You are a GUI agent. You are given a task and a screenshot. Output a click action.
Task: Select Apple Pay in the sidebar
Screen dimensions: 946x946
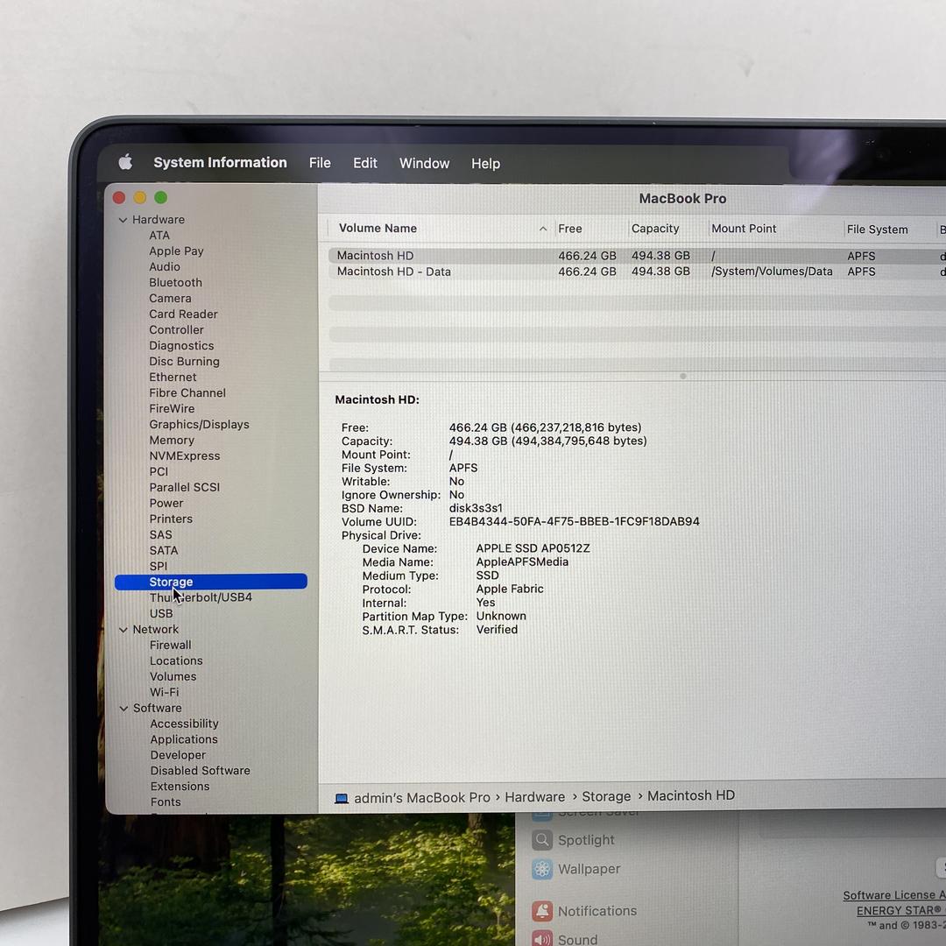coord(176,251)
